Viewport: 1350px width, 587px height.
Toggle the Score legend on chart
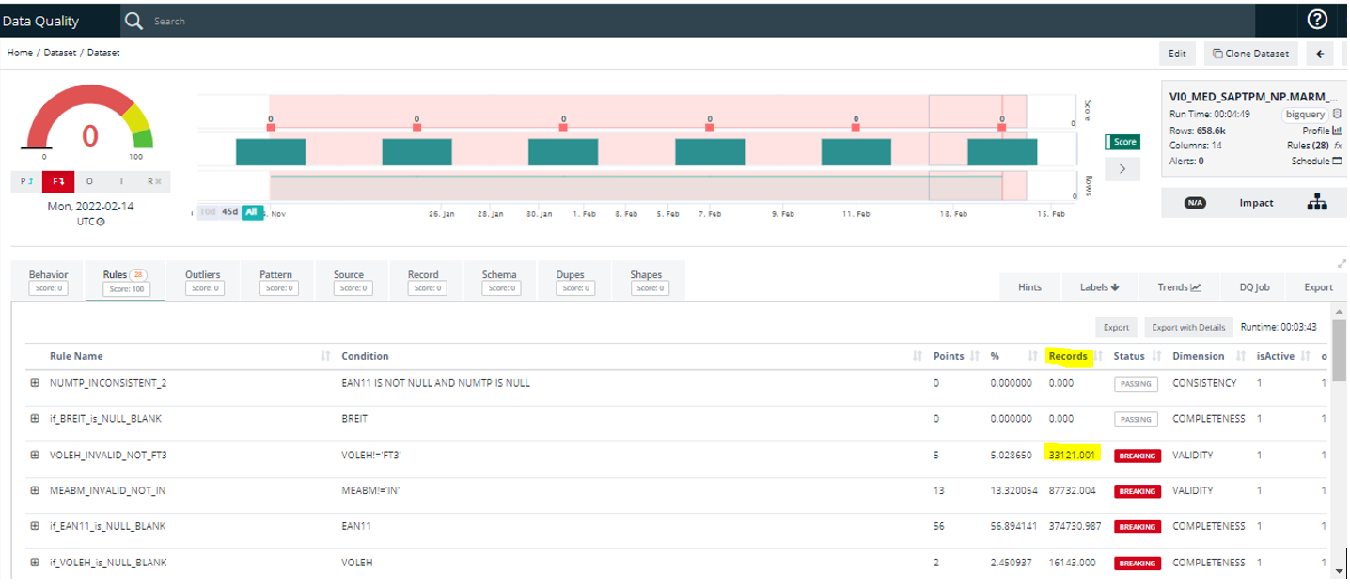pyautogui.click(x=1122, y=142)
